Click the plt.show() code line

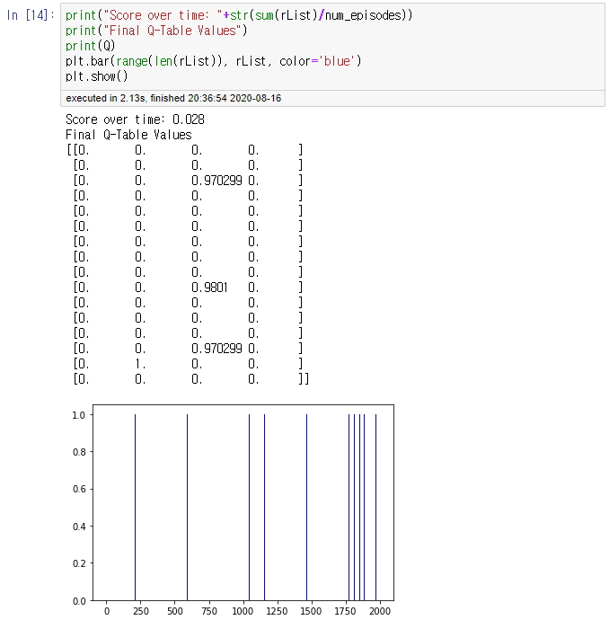click(x=96, y=76)
